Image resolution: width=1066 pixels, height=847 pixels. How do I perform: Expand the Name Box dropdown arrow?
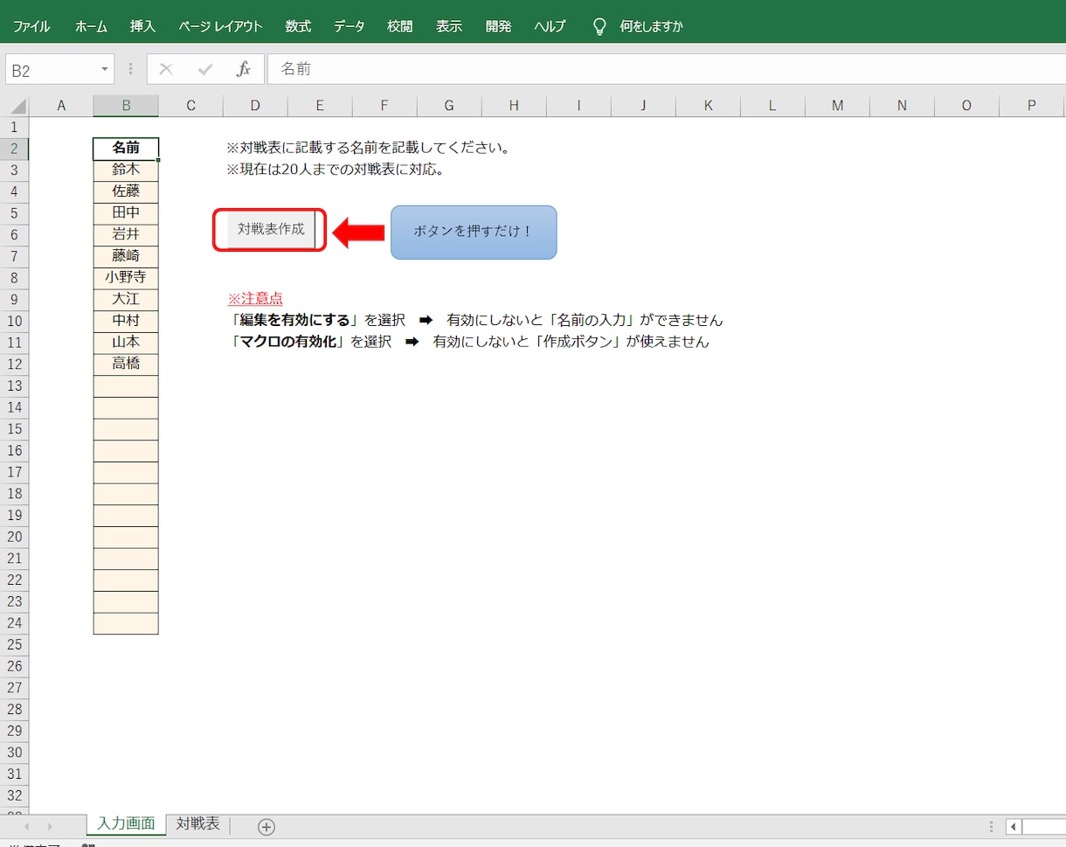click(x=106, y=70)
